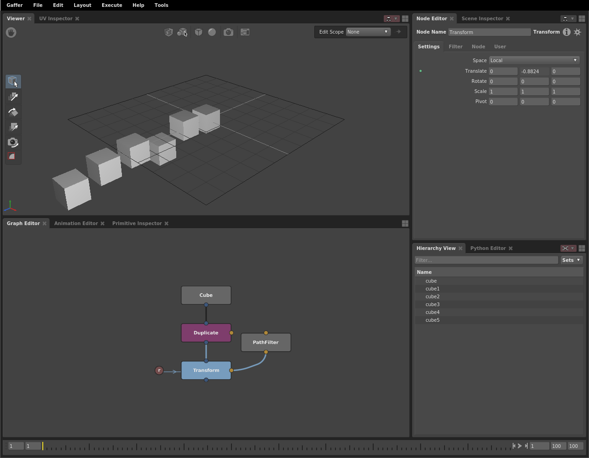Click the node info icon
Screen dimensions: 589x458
[566, 32]
